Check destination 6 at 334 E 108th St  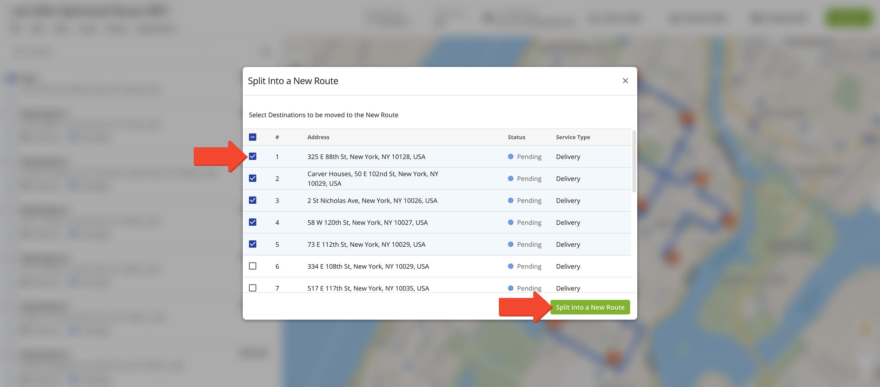pyautogui.click(x=253, y=266)
